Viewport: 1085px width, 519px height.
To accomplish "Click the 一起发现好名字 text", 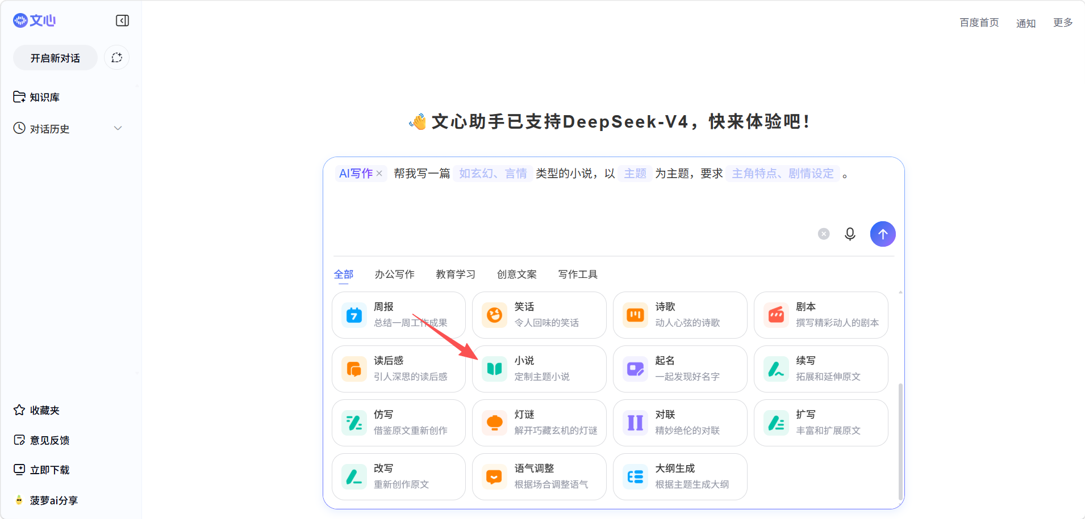I will [688, 377].
